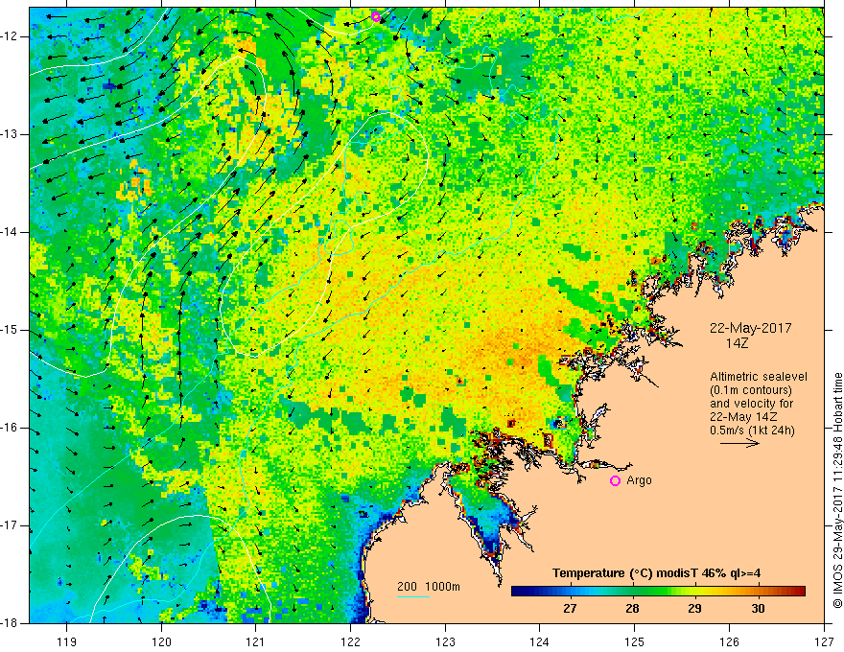Screen dimensions: 844x652
Task: Click the 121 longitude axis label
Action: pos(256,641)
